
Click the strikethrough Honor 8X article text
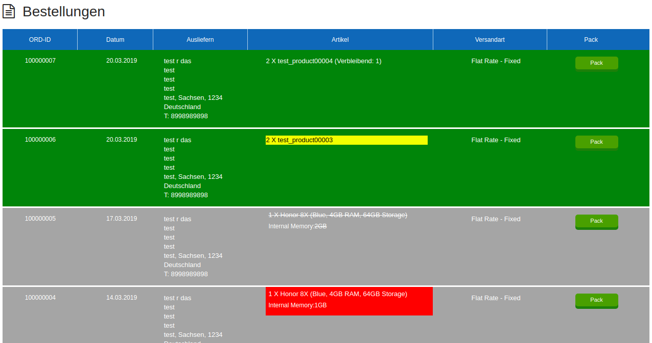click(338, 215)
